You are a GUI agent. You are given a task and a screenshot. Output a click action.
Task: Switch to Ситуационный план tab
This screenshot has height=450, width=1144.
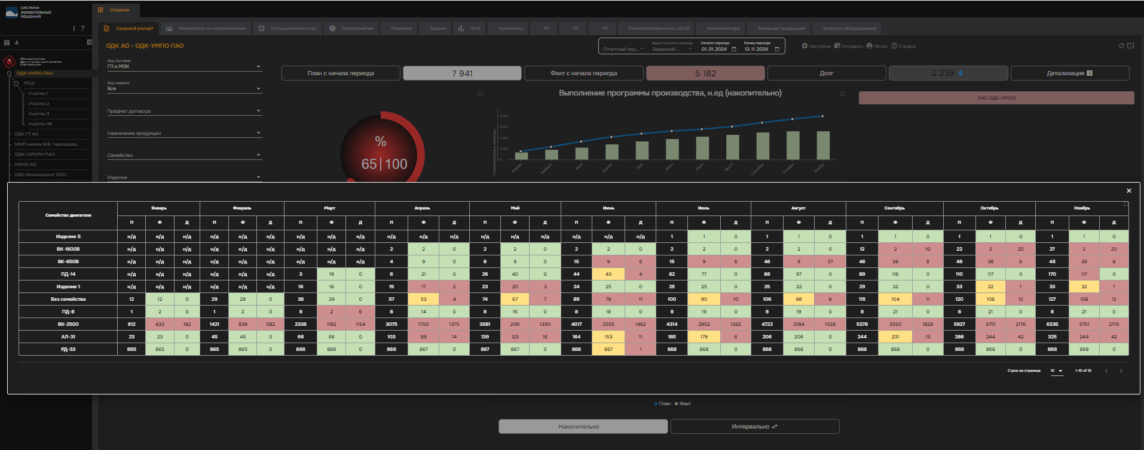[289, 29]
